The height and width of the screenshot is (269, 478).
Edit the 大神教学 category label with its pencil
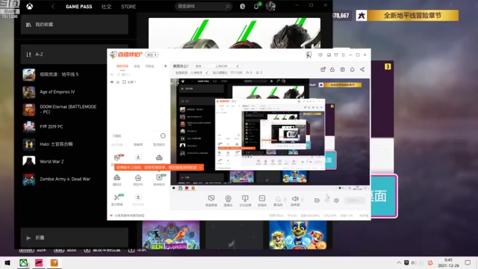coord(207,72)
